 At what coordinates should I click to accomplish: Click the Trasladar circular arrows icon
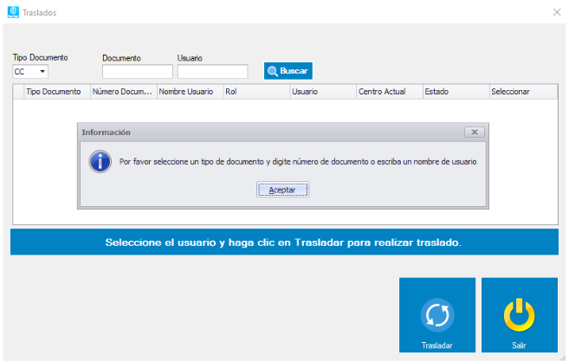pos(436,316)
